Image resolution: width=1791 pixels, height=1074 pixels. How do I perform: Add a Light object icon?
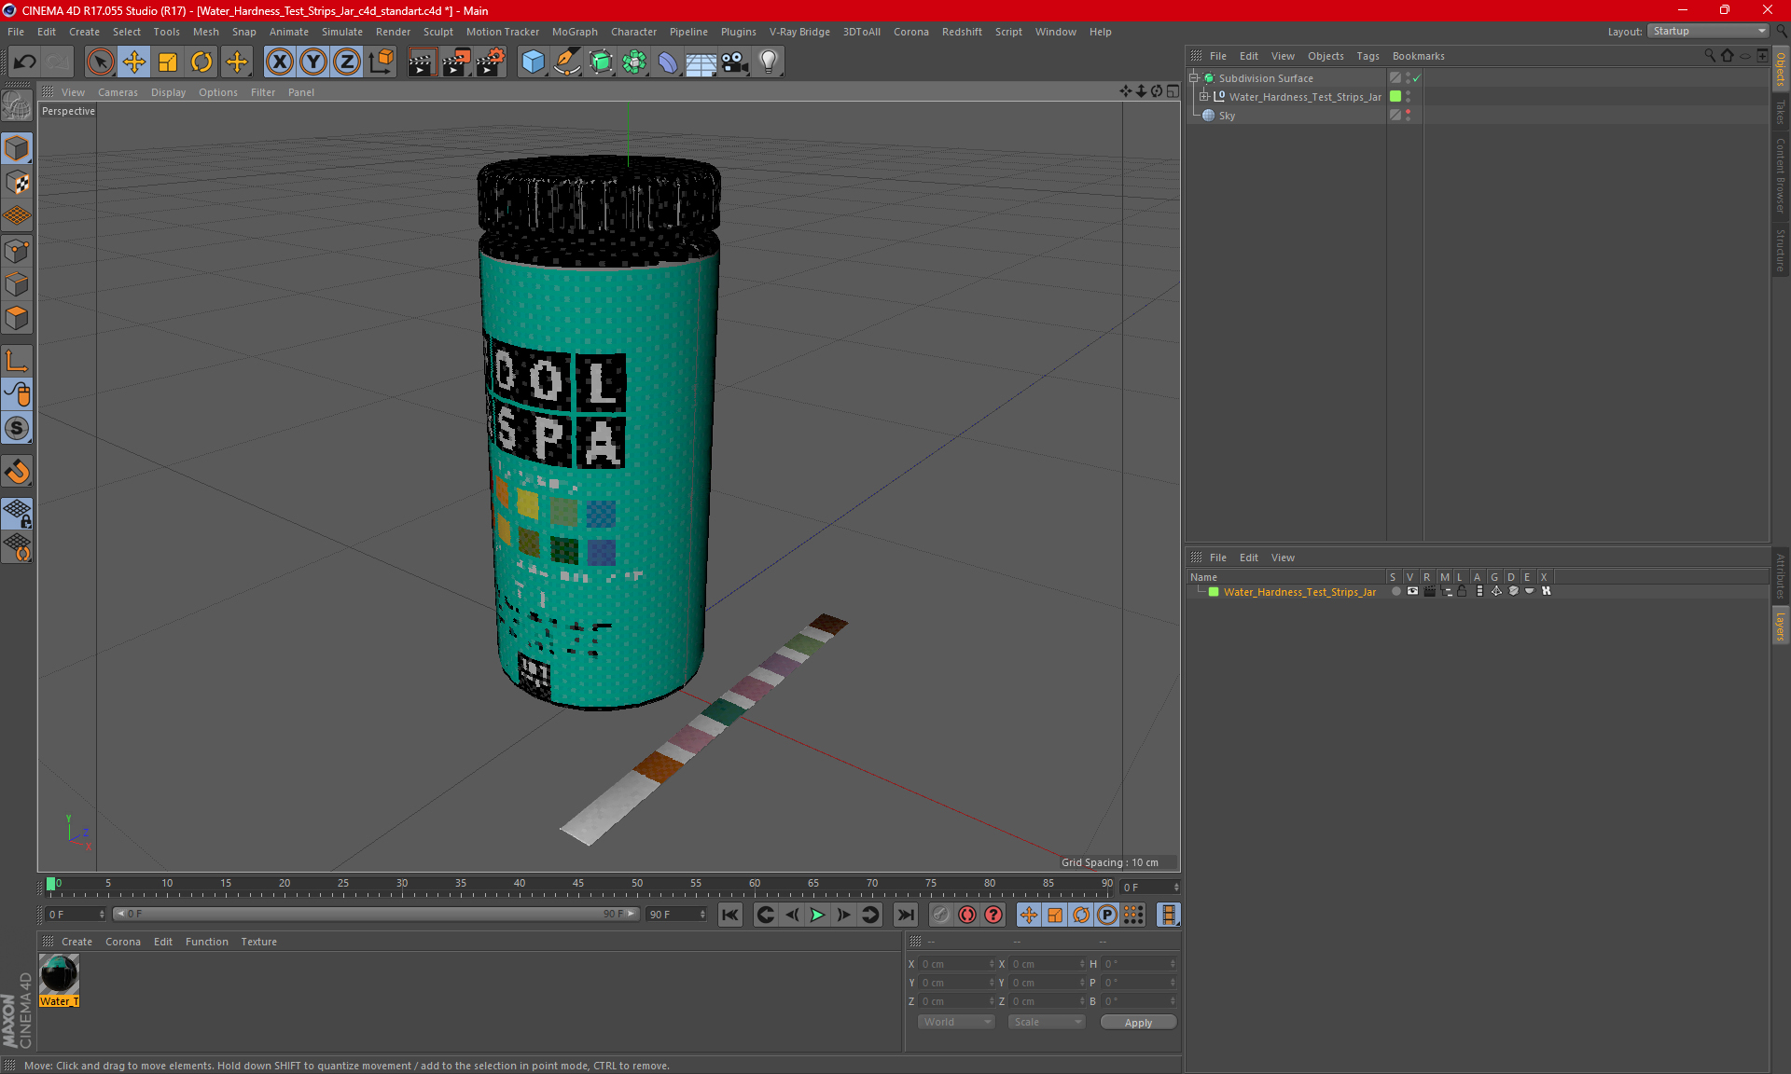point(769,62)
